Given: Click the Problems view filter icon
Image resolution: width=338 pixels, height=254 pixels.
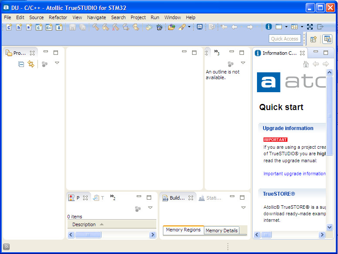Looking at the screenshot, I should [138, 209].
